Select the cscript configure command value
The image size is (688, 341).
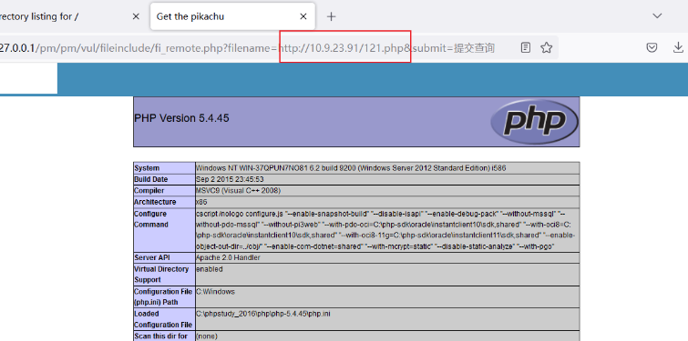385,230
